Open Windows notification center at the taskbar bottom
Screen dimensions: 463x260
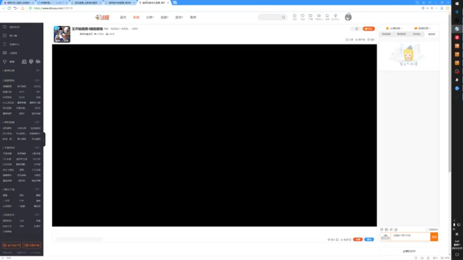457,255
